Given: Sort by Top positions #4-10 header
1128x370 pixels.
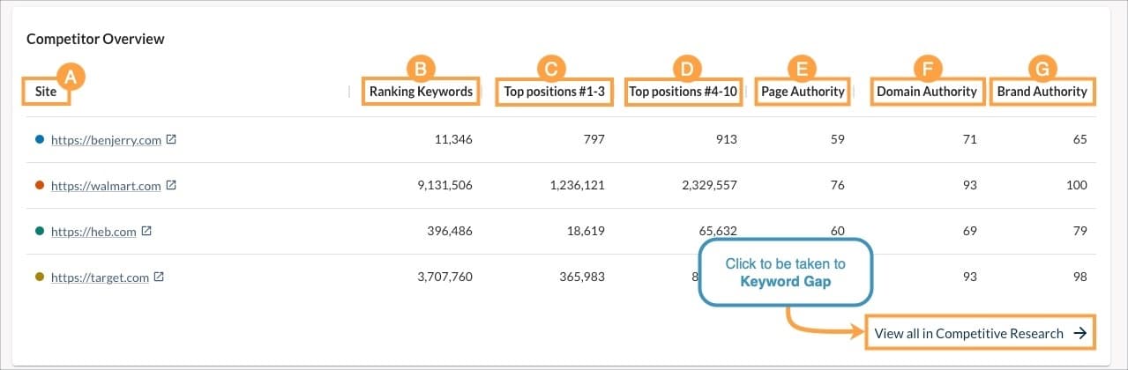Looking at the screenshot, I should coord(683,91).
